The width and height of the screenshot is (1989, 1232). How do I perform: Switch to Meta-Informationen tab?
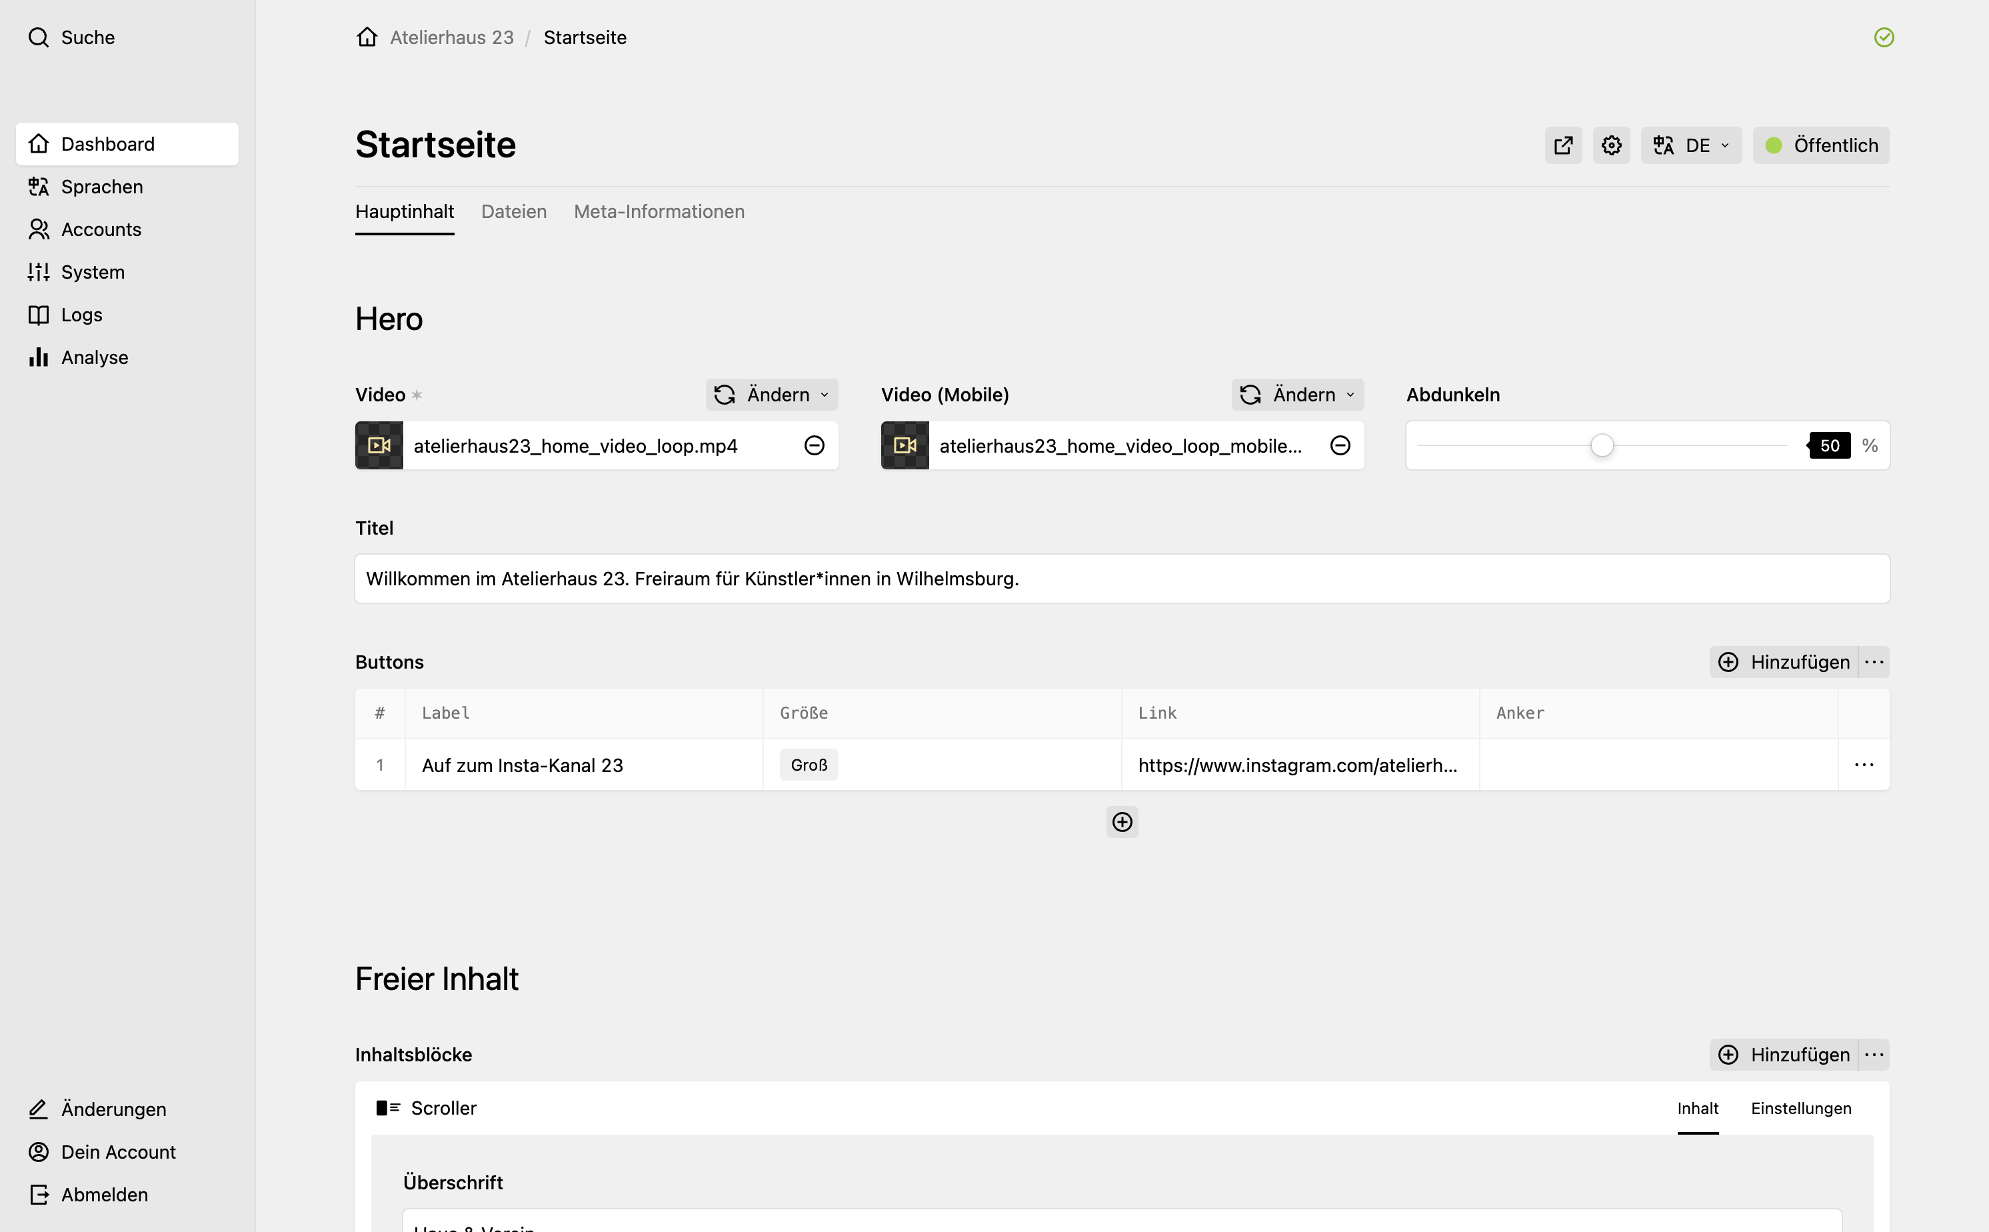[659, 212]
